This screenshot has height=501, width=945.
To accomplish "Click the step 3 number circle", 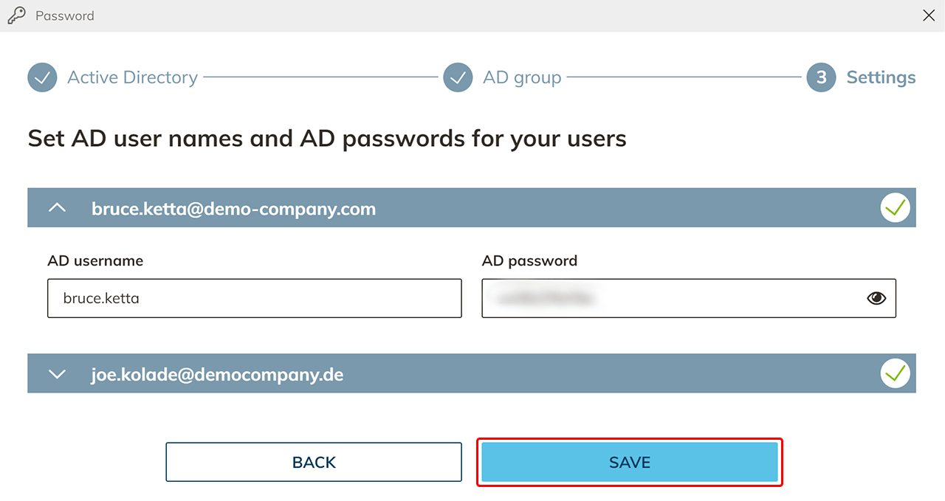I will coord(821,77).
